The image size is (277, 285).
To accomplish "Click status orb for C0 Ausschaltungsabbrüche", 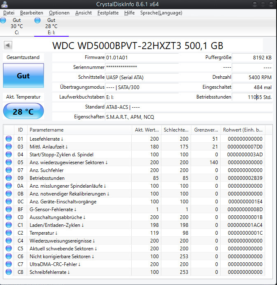I will (x=9, y=217).
